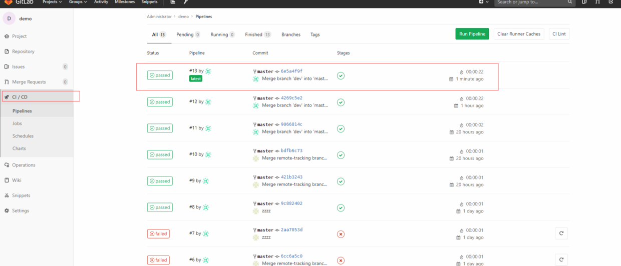Click the stage status icon for pipeline #8
Screen dimensions: 621x266
pyautogui.click(x=341, y=208)
